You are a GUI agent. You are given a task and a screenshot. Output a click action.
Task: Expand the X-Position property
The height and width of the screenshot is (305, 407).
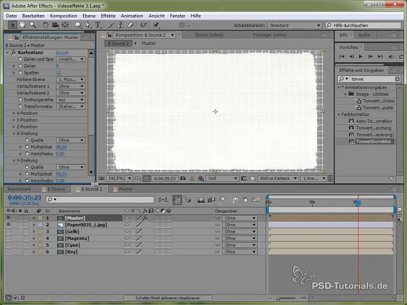tap(14, 113)
